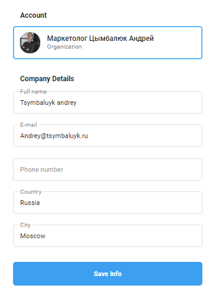
Task: Focus the E-mail input field
Action: click(108, 136)
